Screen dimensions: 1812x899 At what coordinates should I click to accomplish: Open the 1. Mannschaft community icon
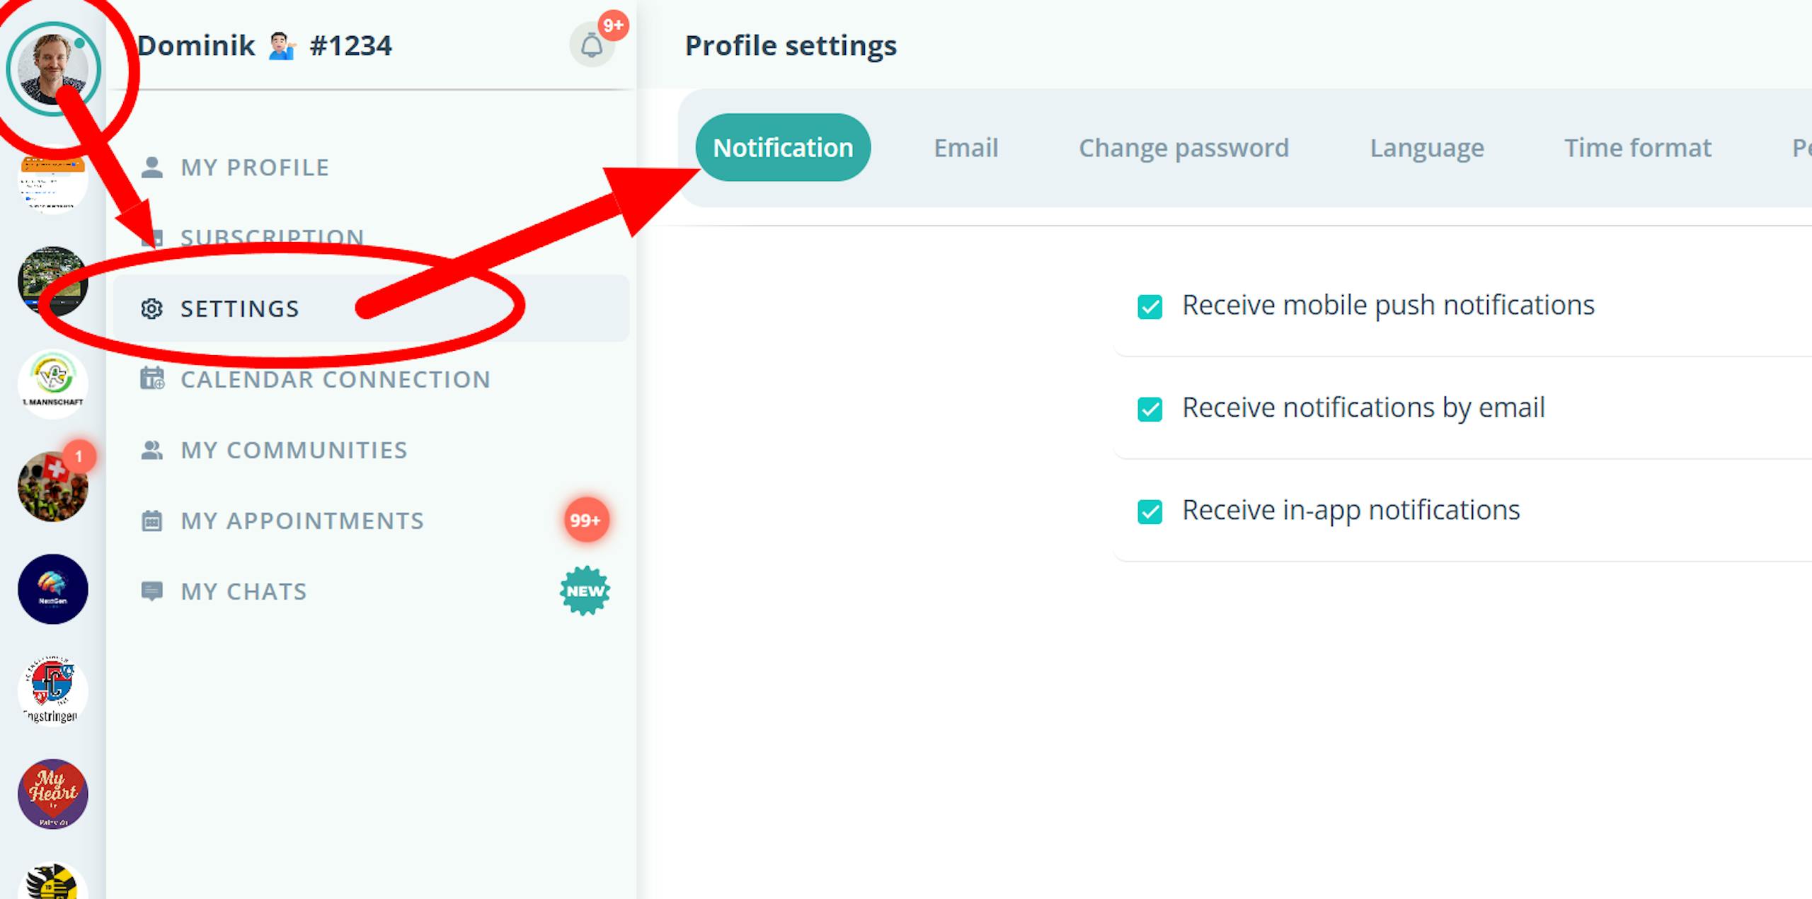53,383
